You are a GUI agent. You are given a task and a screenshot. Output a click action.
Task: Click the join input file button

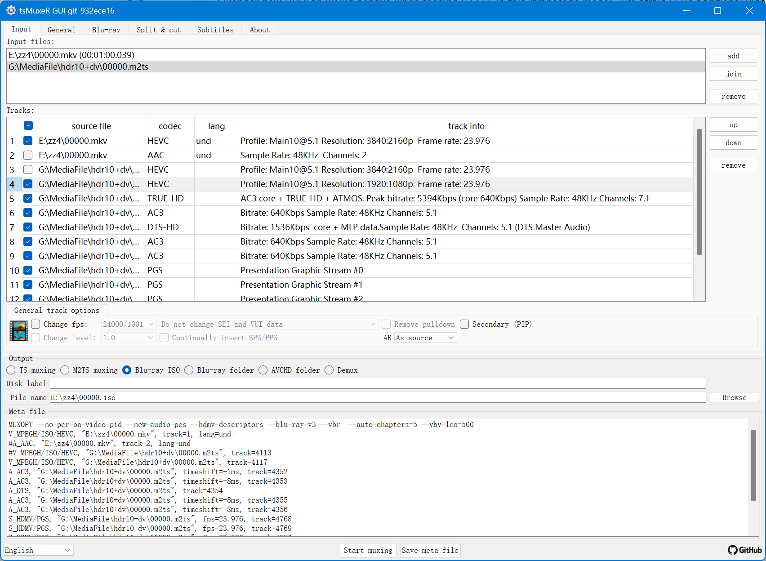(734, 74)
